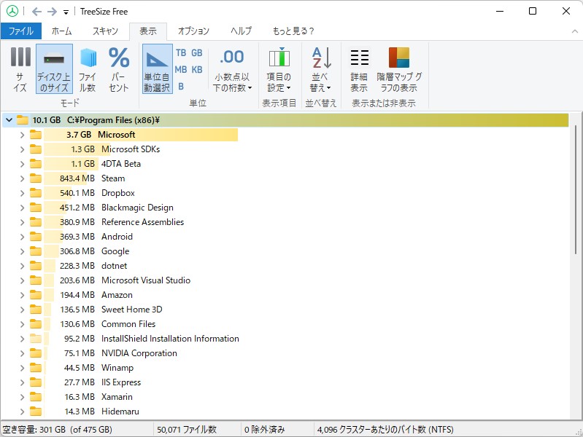
Task: Set size unit to MB
Action: pos(181,69)
